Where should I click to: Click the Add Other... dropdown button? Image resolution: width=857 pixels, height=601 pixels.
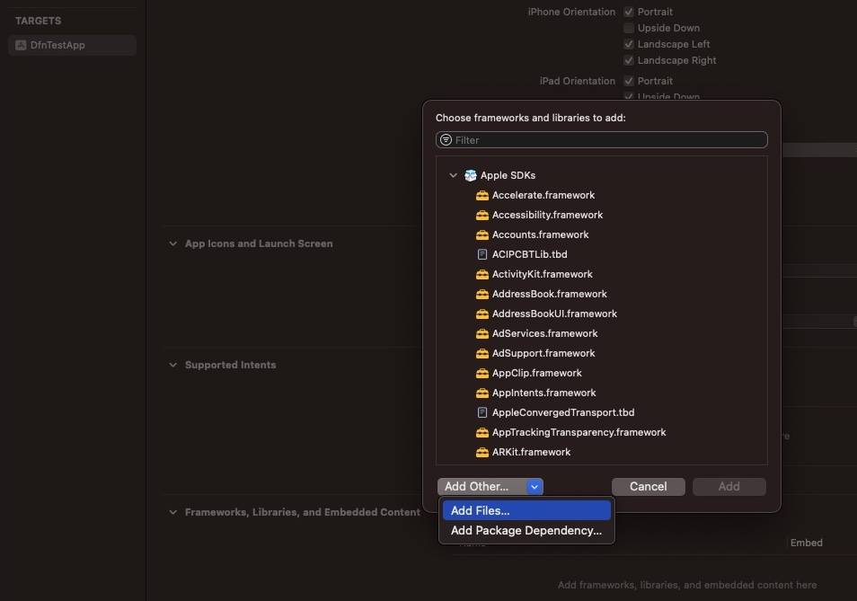490,486
